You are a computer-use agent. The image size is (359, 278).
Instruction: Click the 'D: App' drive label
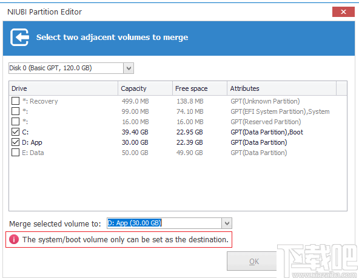[32, 143]
